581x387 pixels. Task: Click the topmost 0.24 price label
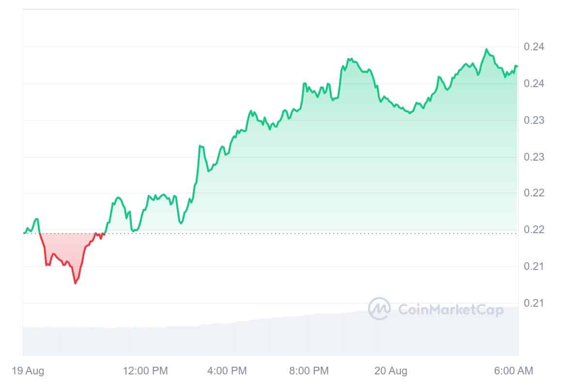point(534,47)
